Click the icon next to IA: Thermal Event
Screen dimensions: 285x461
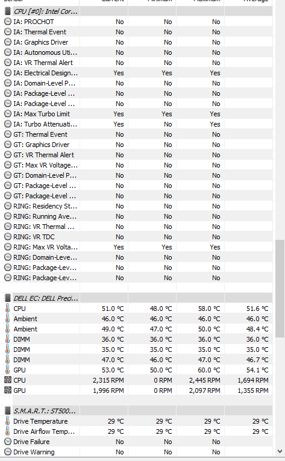click(8, 32)
